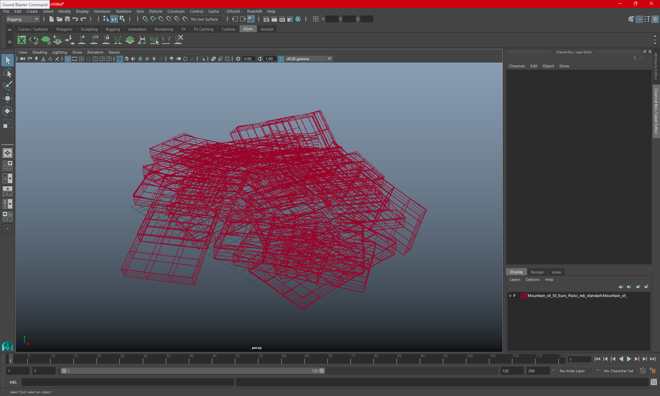
Task: Open the No Character Set dropdown
Action: pos(619,371)
